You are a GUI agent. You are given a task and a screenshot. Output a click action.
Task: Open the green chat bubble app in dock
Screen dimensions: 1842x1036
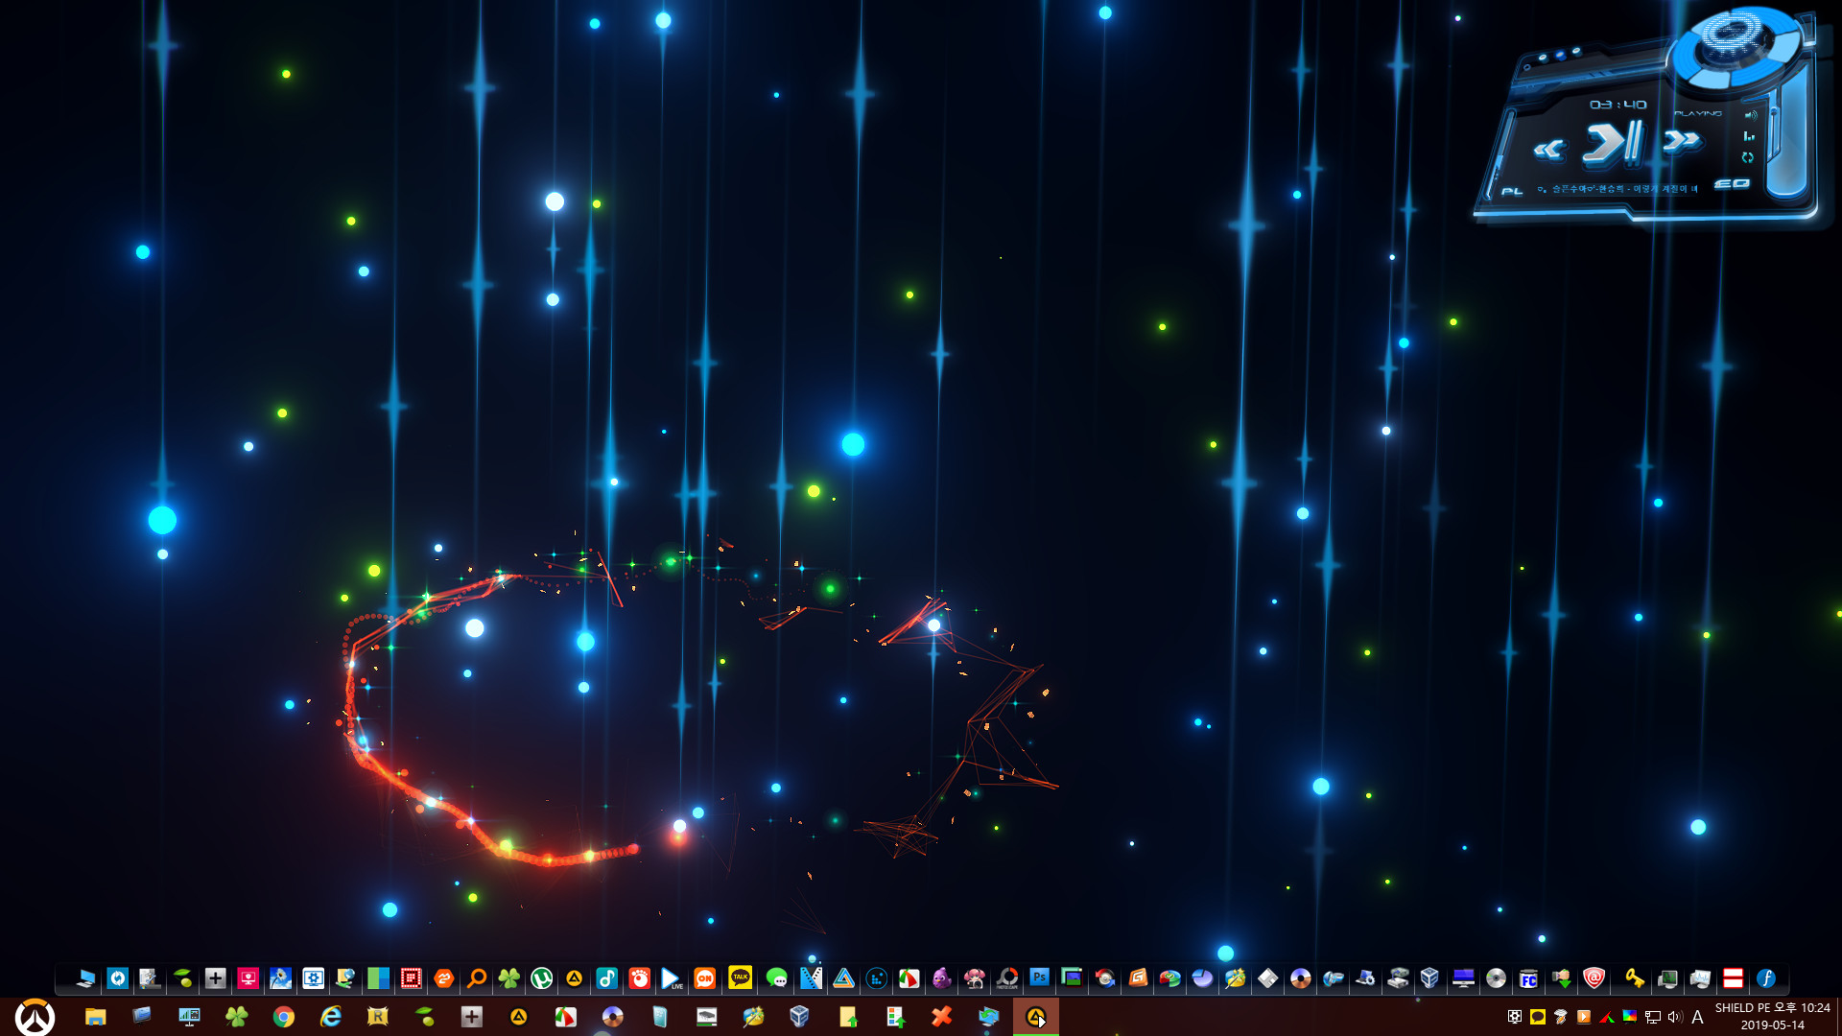tap(776, 978)
